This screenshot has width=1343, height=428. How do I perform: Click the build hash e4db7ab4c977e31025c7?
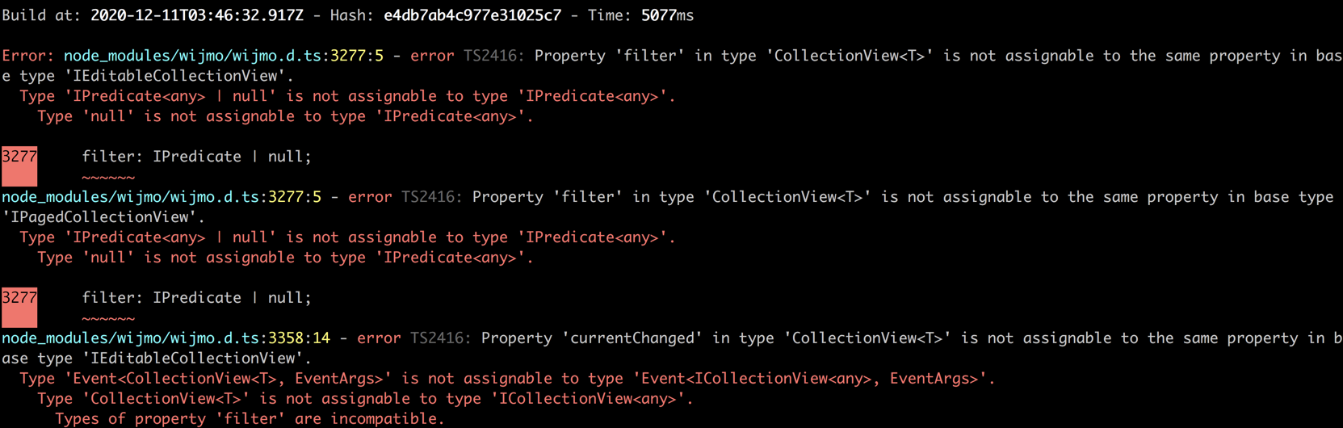472,15
